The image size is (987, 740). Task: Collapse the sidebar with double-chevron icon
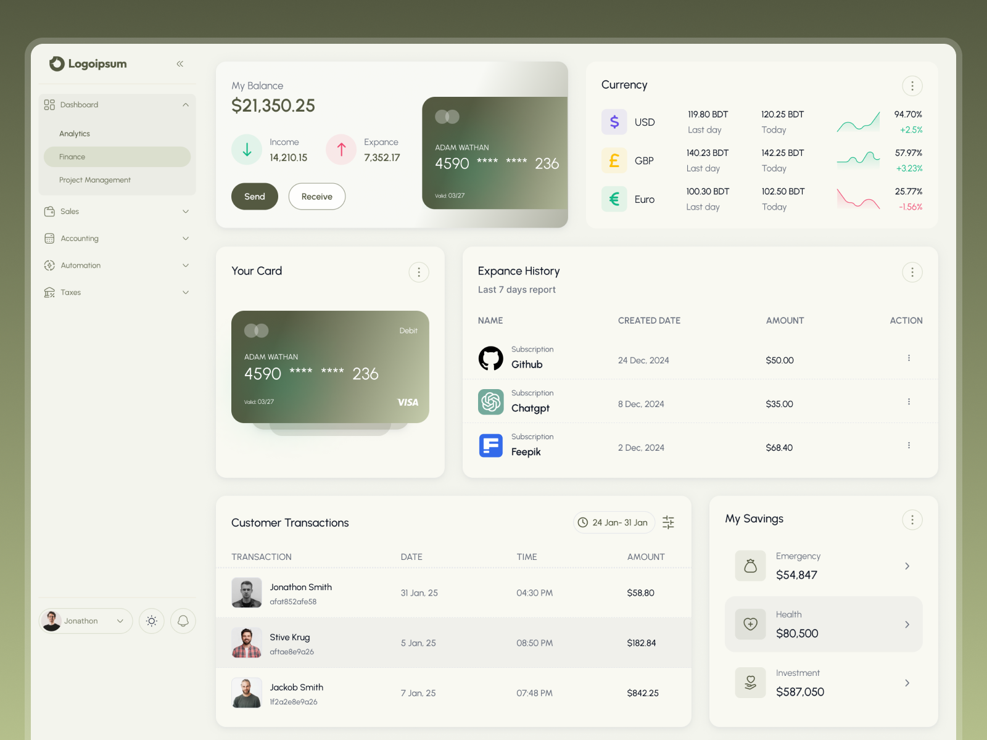tap(180, 64)
